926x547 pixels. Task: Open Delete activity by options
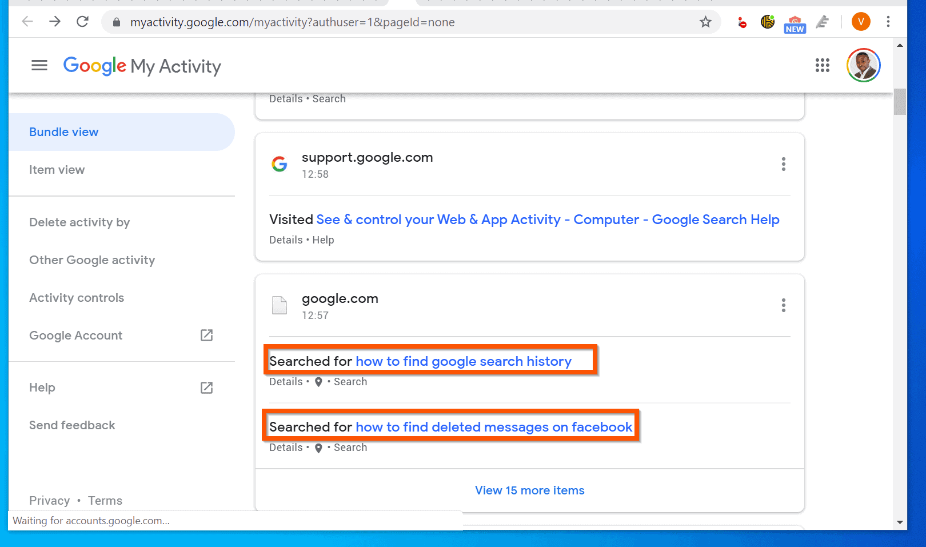click(x=79, y=222)
